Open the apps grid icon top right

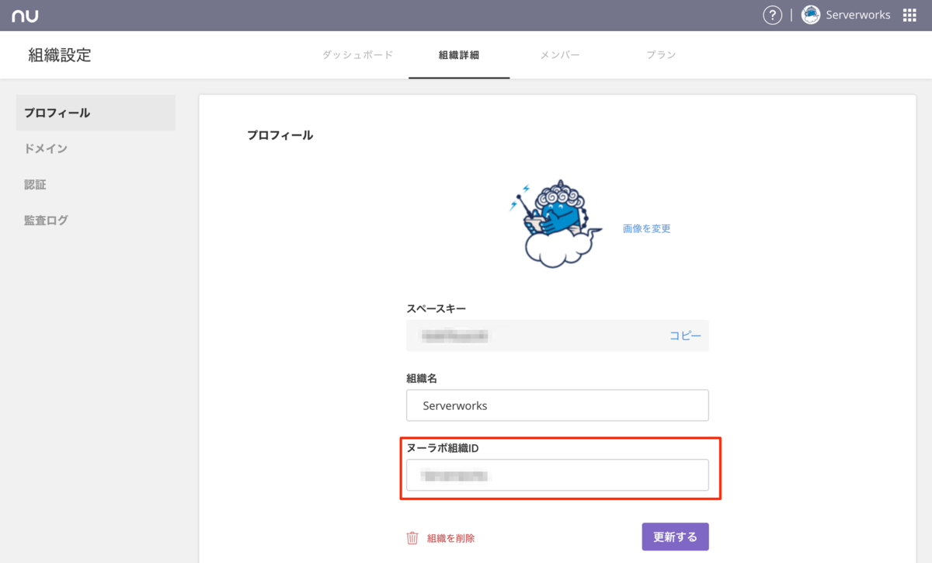pyautogui.click(x=908, y=14)
